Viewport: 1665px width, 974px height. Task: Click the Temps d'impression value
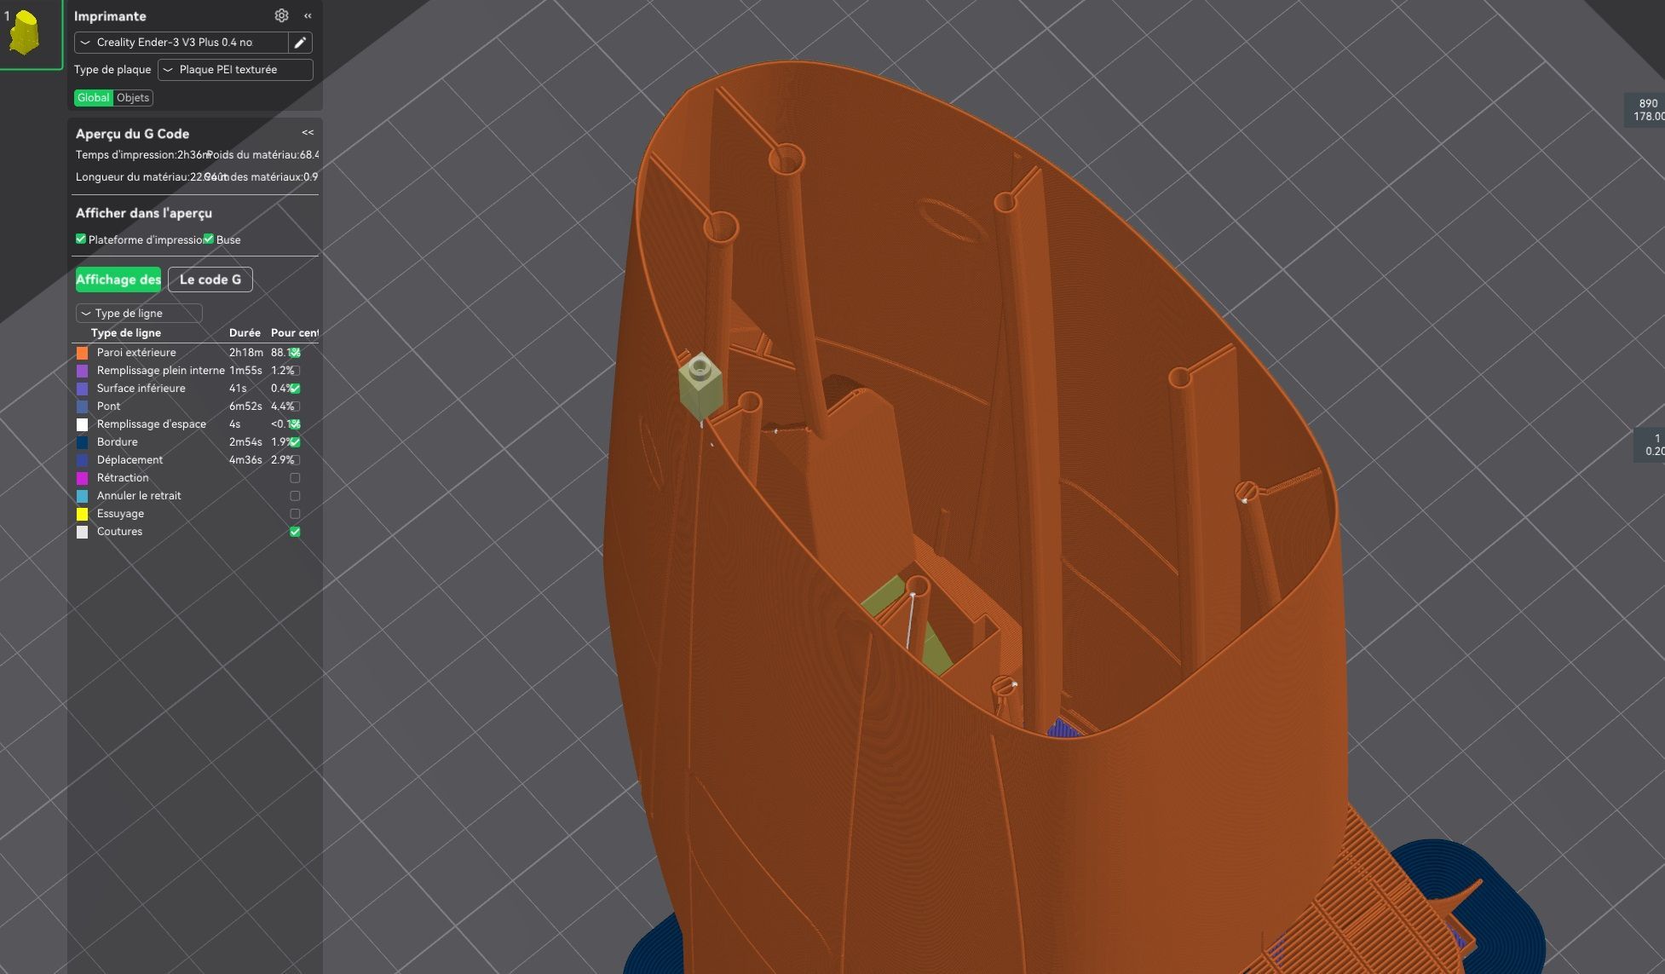194,155
